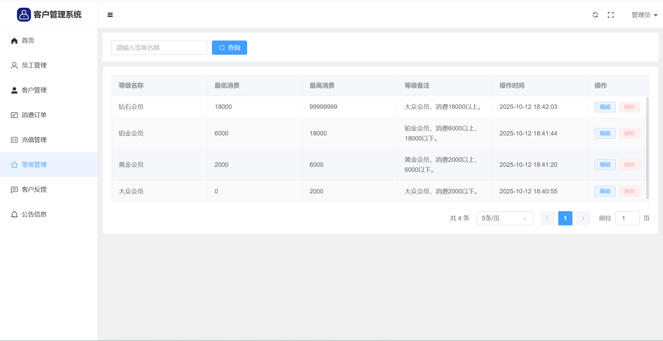Click the sidebar collapse hamburger icon
Image resolution: width=663 pixels, height=341 pixels.
(110, 15)
